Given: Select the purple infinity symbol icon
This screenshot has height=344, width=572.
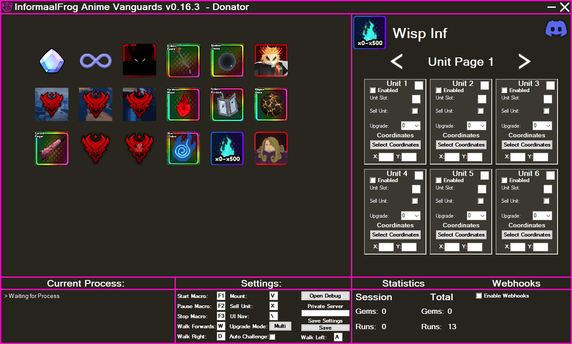Looking at the screenshot, I should (95, 60).
